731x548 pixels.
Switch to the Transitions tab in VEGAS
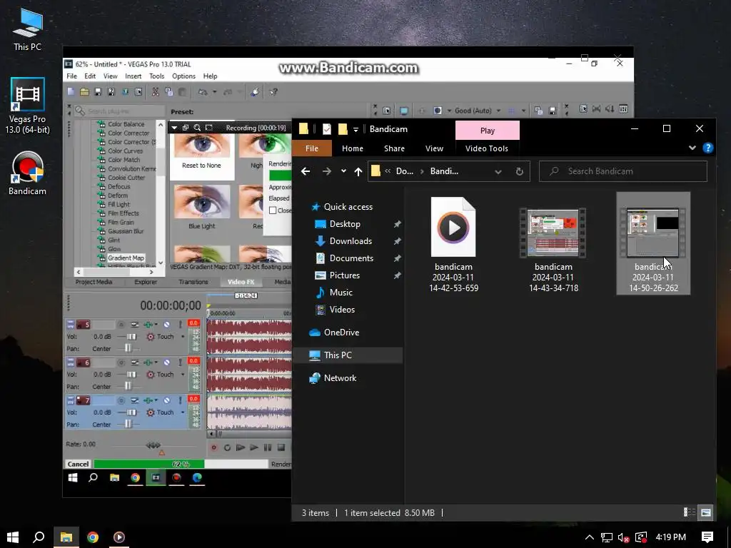tap(193, 282)
